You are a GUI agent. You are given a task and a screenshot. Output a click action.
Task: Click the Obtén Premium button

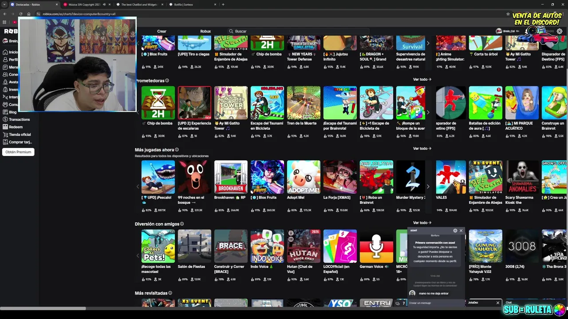[18, 152]
